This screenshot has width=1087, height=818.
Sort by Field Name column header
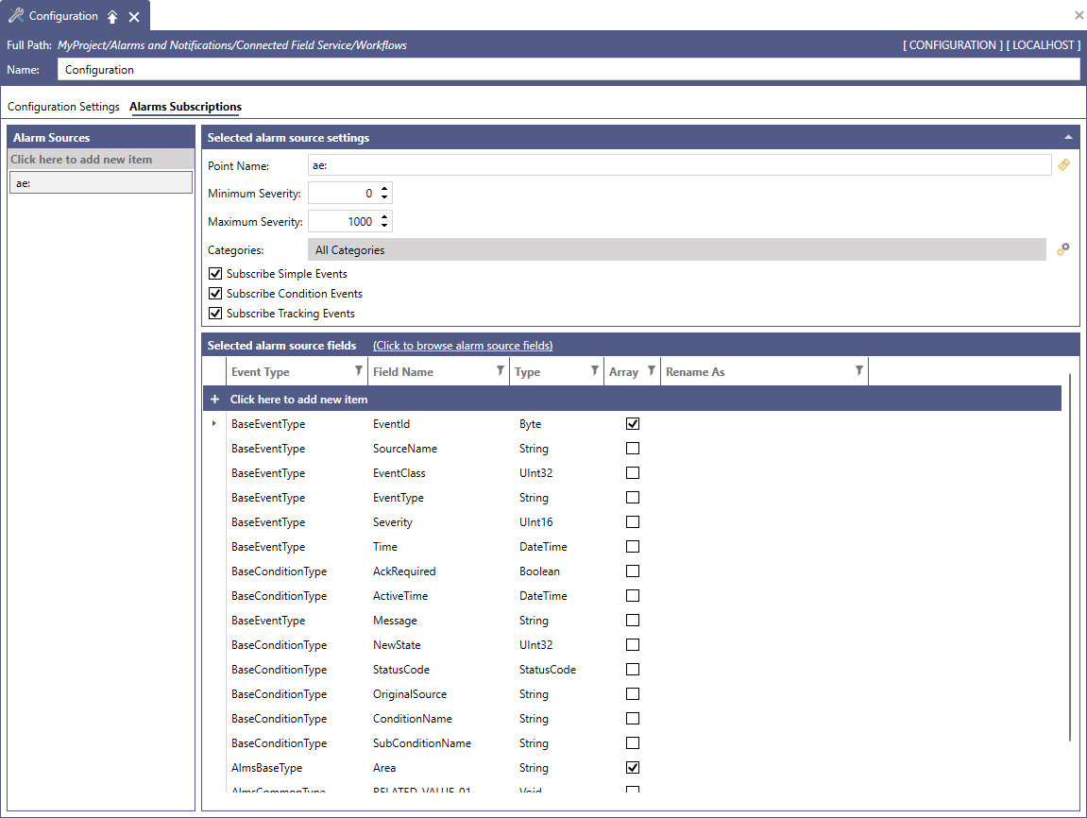tap(402, 371)
